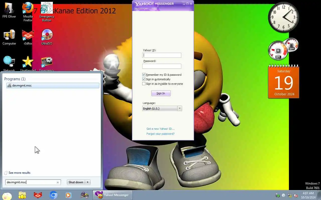Click the Password input field
Image resolution: width=321 pixels, height=200 pixels.
162,66
